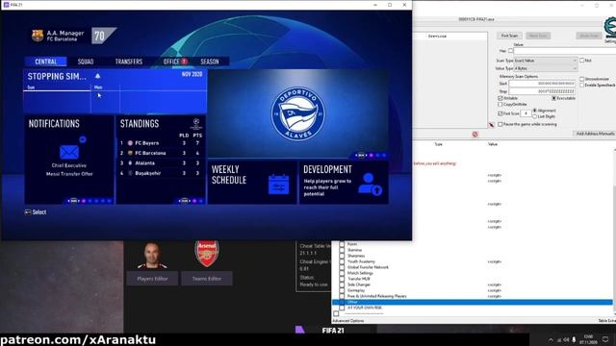Click the red arrow add-to-list icon
616x346 pixels.
click(x=491, y=125)
